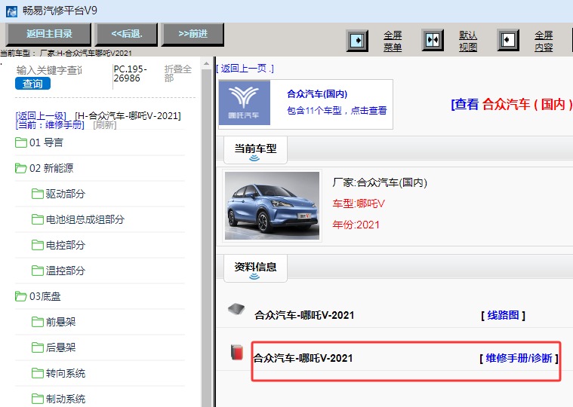Click the 电控部分 folder icon

point(37,245)
